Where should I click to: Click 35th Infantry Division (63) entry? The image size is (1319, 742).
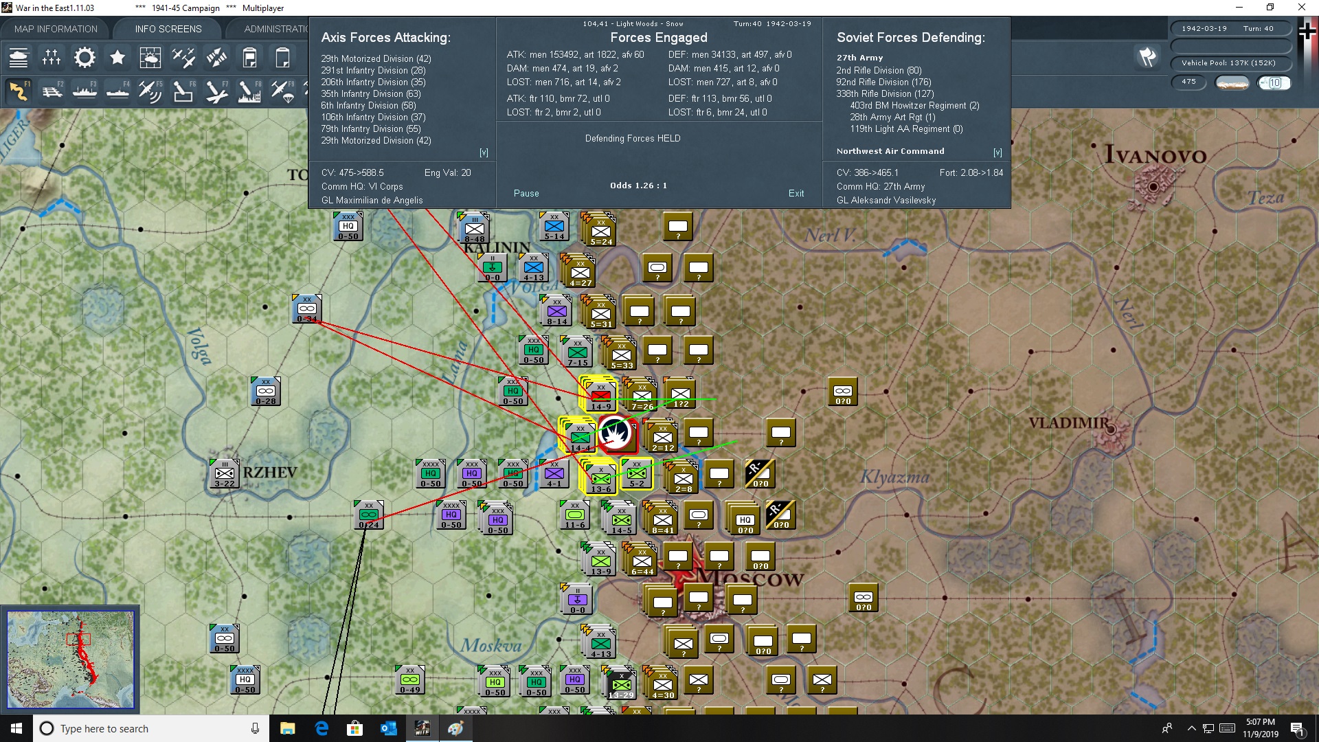click(370, 94)
